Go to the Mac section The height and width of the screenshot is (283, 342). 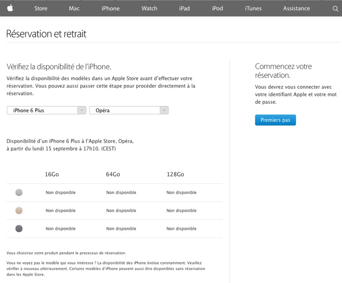pos(74,8)
